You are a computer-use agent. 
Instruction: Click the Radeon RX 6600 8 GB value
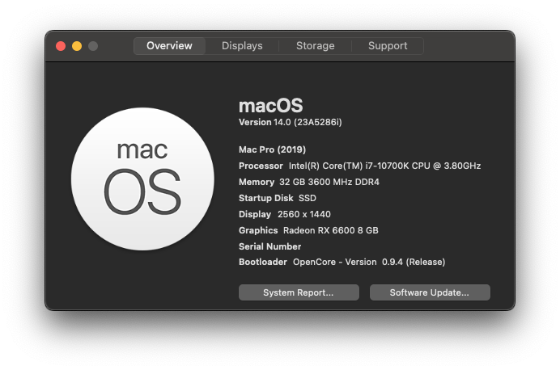pos(331,230)
